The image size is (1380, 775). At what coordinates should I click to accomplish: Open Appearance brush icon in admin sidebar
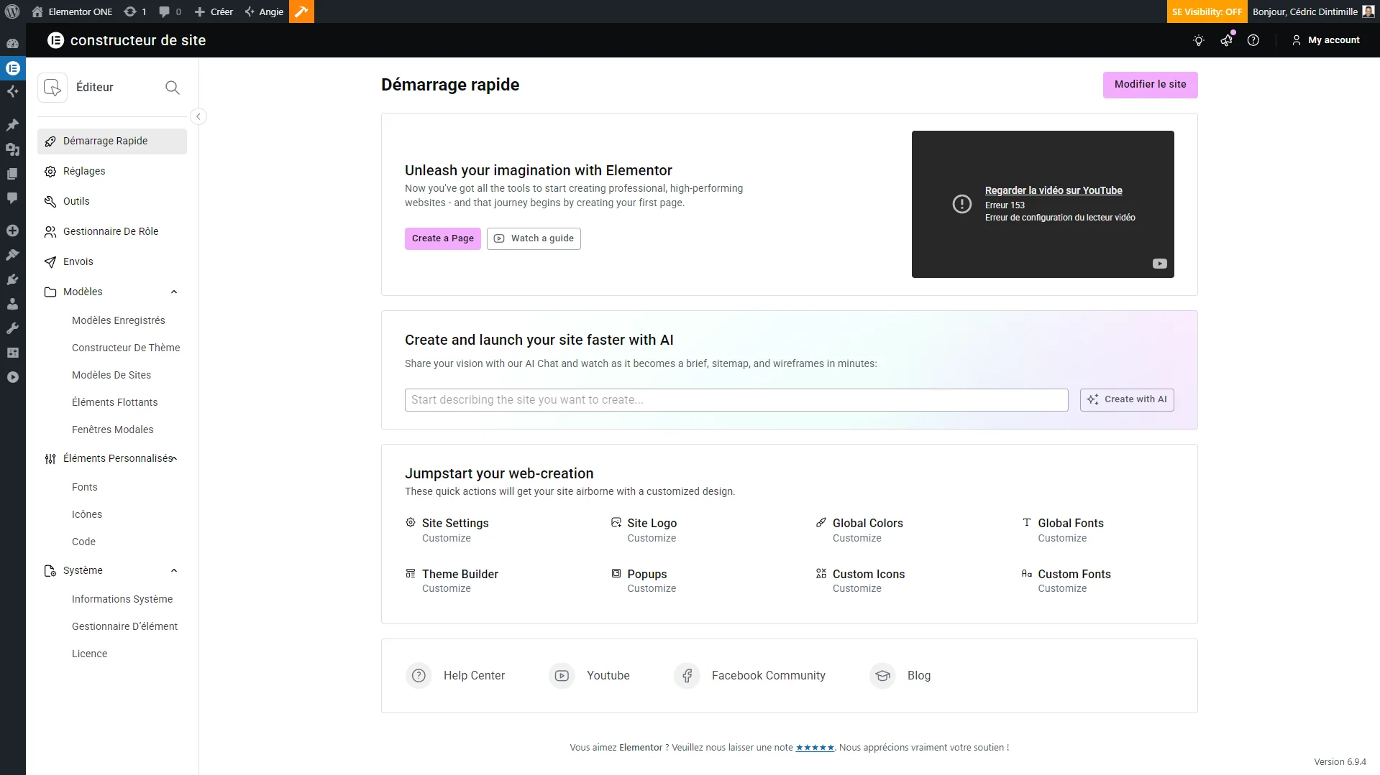point(12,255)
